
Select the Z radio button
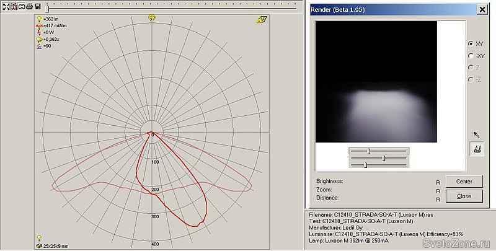[471, 68]
